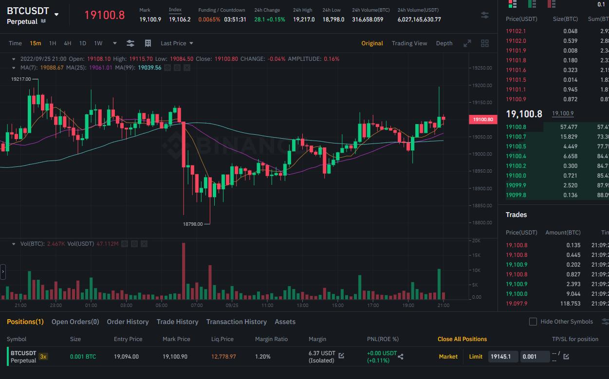This screenshot has height=379, width=609.
Task: Open the Positions(1) tab
Action: [25, 322]
